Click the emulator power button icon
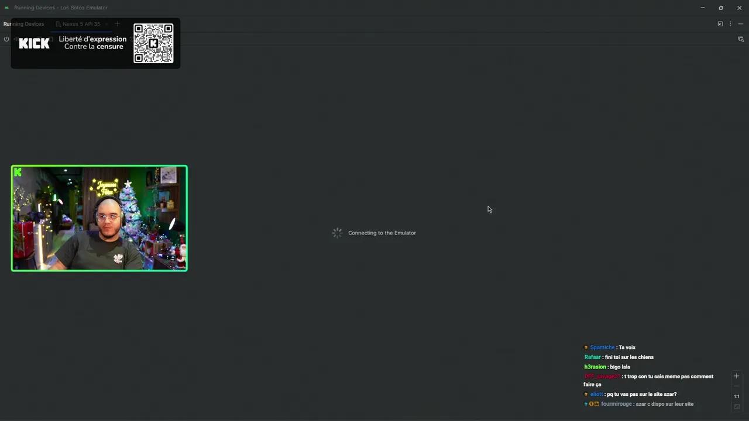 [6, 39]
